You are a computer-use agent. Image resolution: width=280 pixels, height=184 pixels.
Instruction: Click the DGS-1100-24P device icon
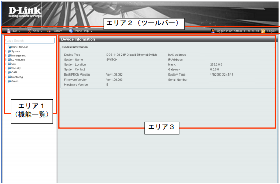point(10,47)
